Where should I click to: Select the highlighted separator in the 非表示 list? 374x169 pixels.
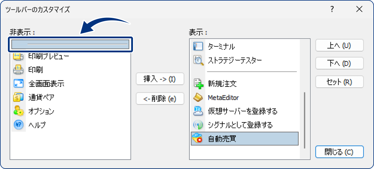pyautogui.click(x=70, y=44)
